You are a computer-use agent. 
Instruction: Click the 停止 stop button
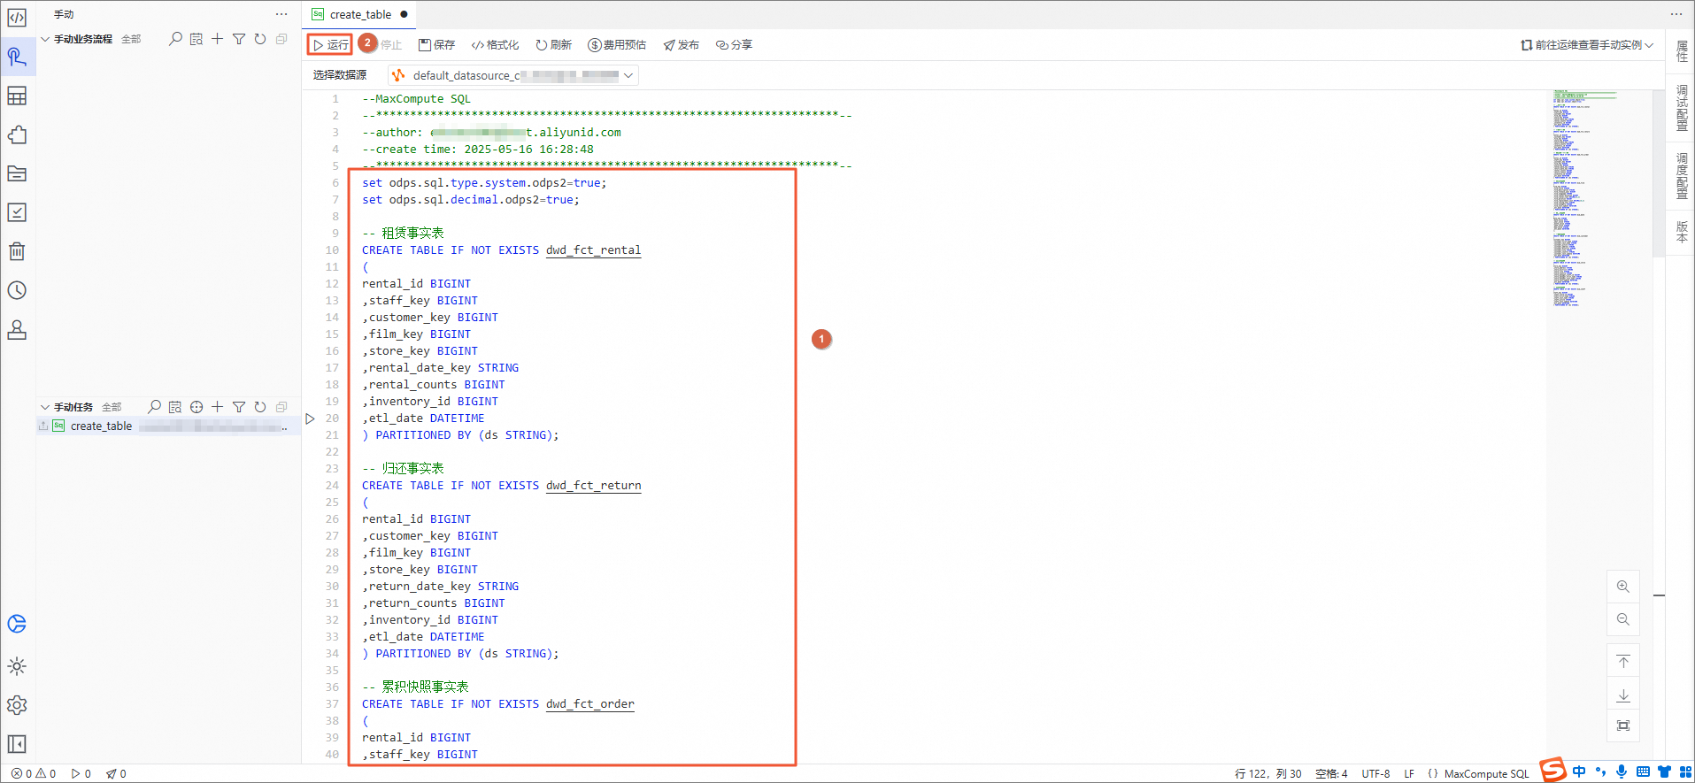[391, 44]
